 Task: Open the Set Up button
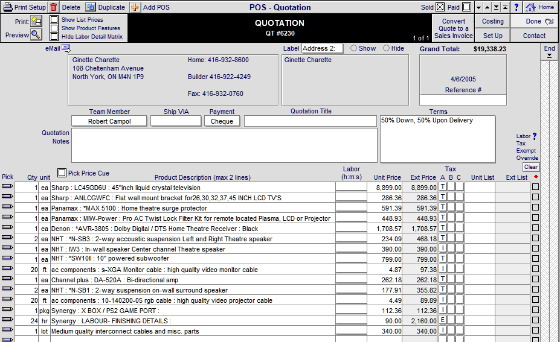click(492, 36)
